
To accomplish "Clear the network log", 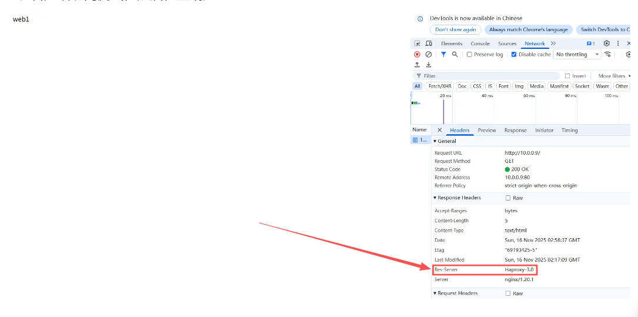I will tap(429, 54).
